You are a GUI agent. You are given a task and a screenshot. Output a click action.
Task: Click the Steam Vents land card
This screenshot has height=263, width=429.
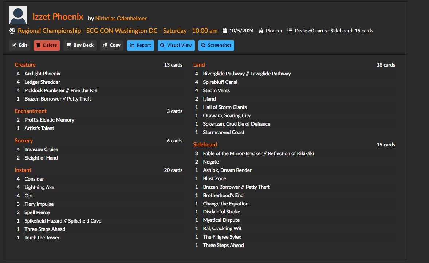tap(216, 90)
